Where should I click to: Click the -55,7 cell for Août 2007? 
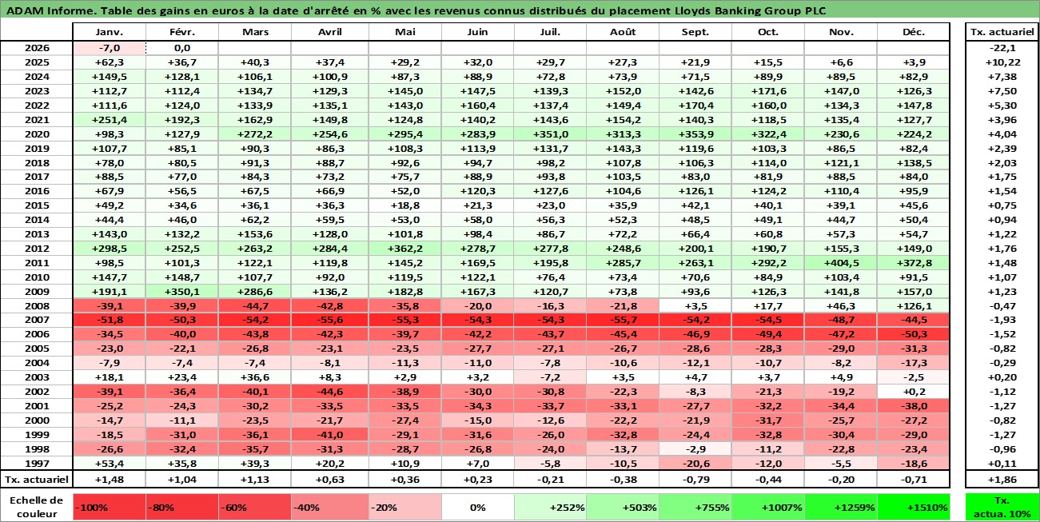coord(623,321)
